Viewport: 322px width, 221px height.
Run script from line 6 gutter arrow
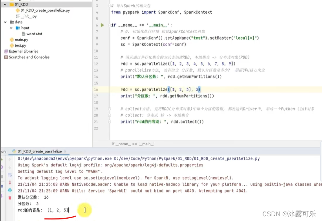102,25
